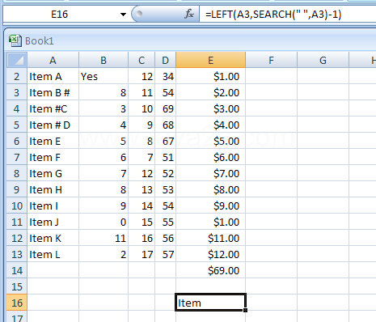The height and width of the screenshot is (322, 376).
Task: Click cell C9 with value 13
Action: point(142,189)
